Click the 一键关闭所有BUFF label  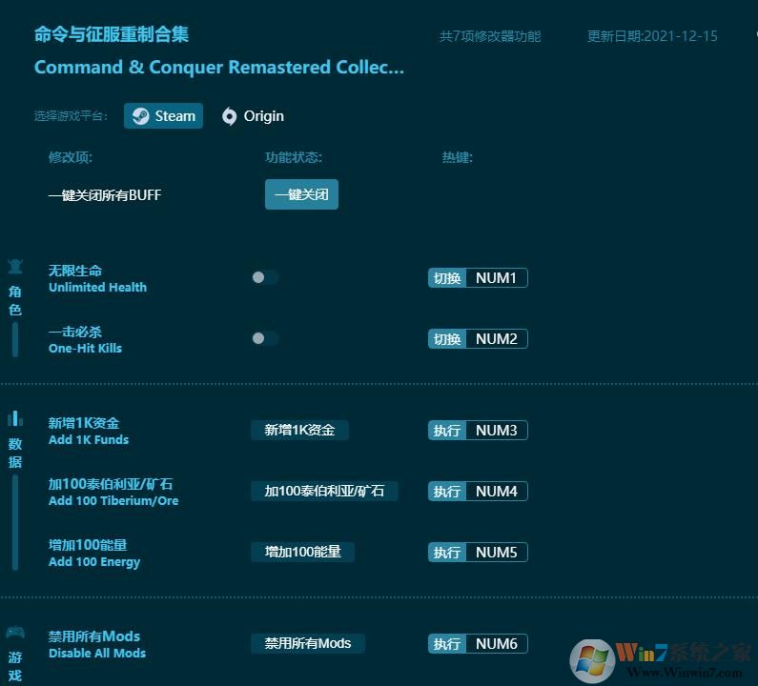pyautogui.click(x=105, y=195)
